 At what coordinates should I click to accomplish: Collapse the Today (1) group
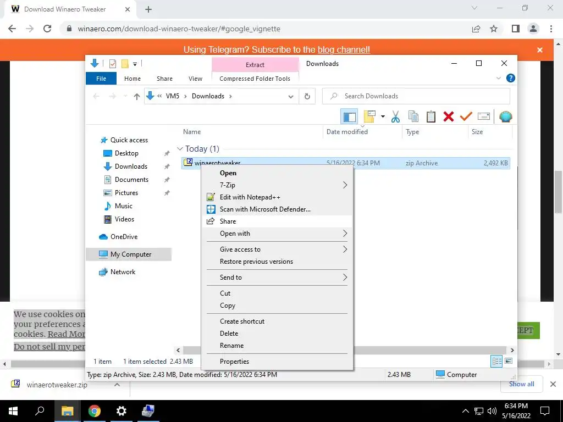coord(180,148)
